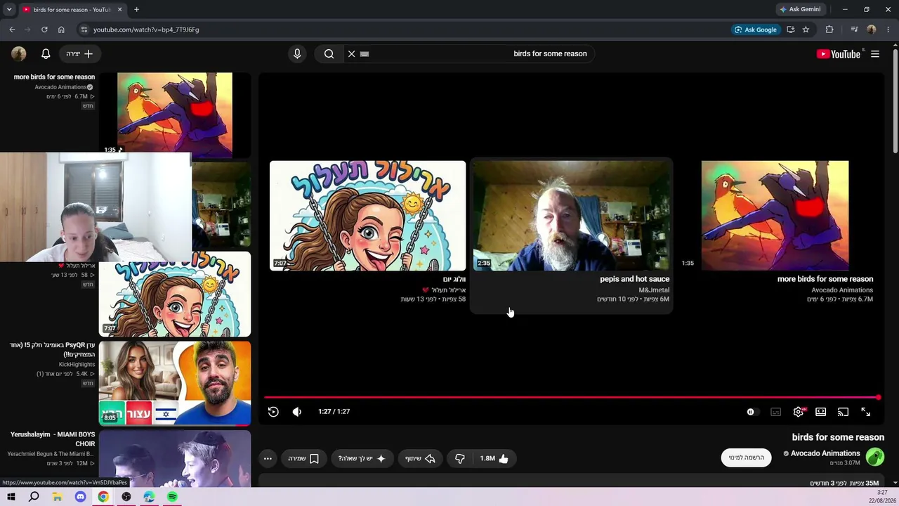This screenshot has width=899, height=506.
Task: Click the Share (שיתוף) button
Action: (420, 458)
